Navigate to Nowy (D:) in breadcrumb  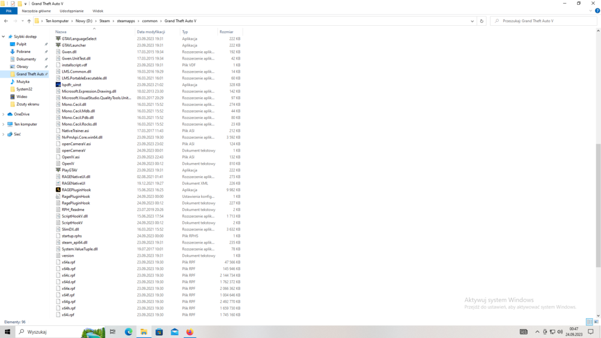click(84, 21)
